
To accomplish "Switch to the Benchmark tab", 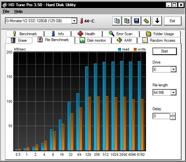I will pos(25,34).
